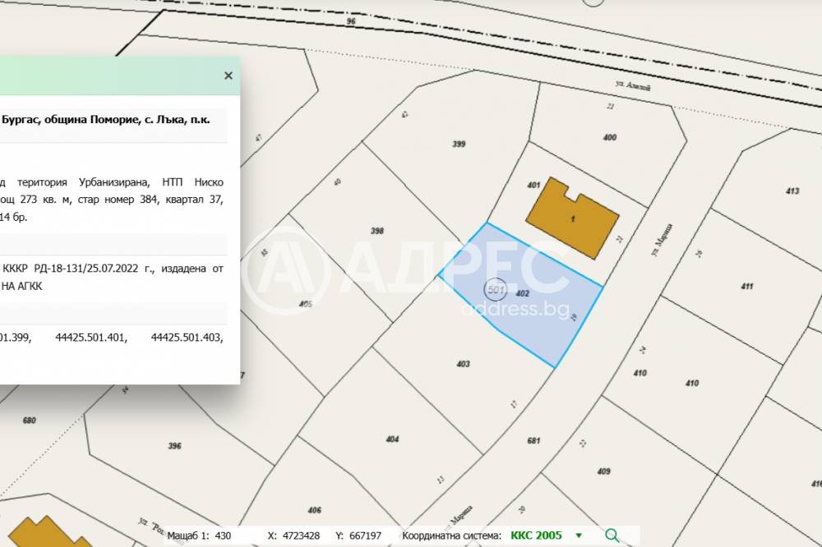Screen dimensions: 822x547
Task: Click the green search magnifier icon
Action: coord(612,536)
